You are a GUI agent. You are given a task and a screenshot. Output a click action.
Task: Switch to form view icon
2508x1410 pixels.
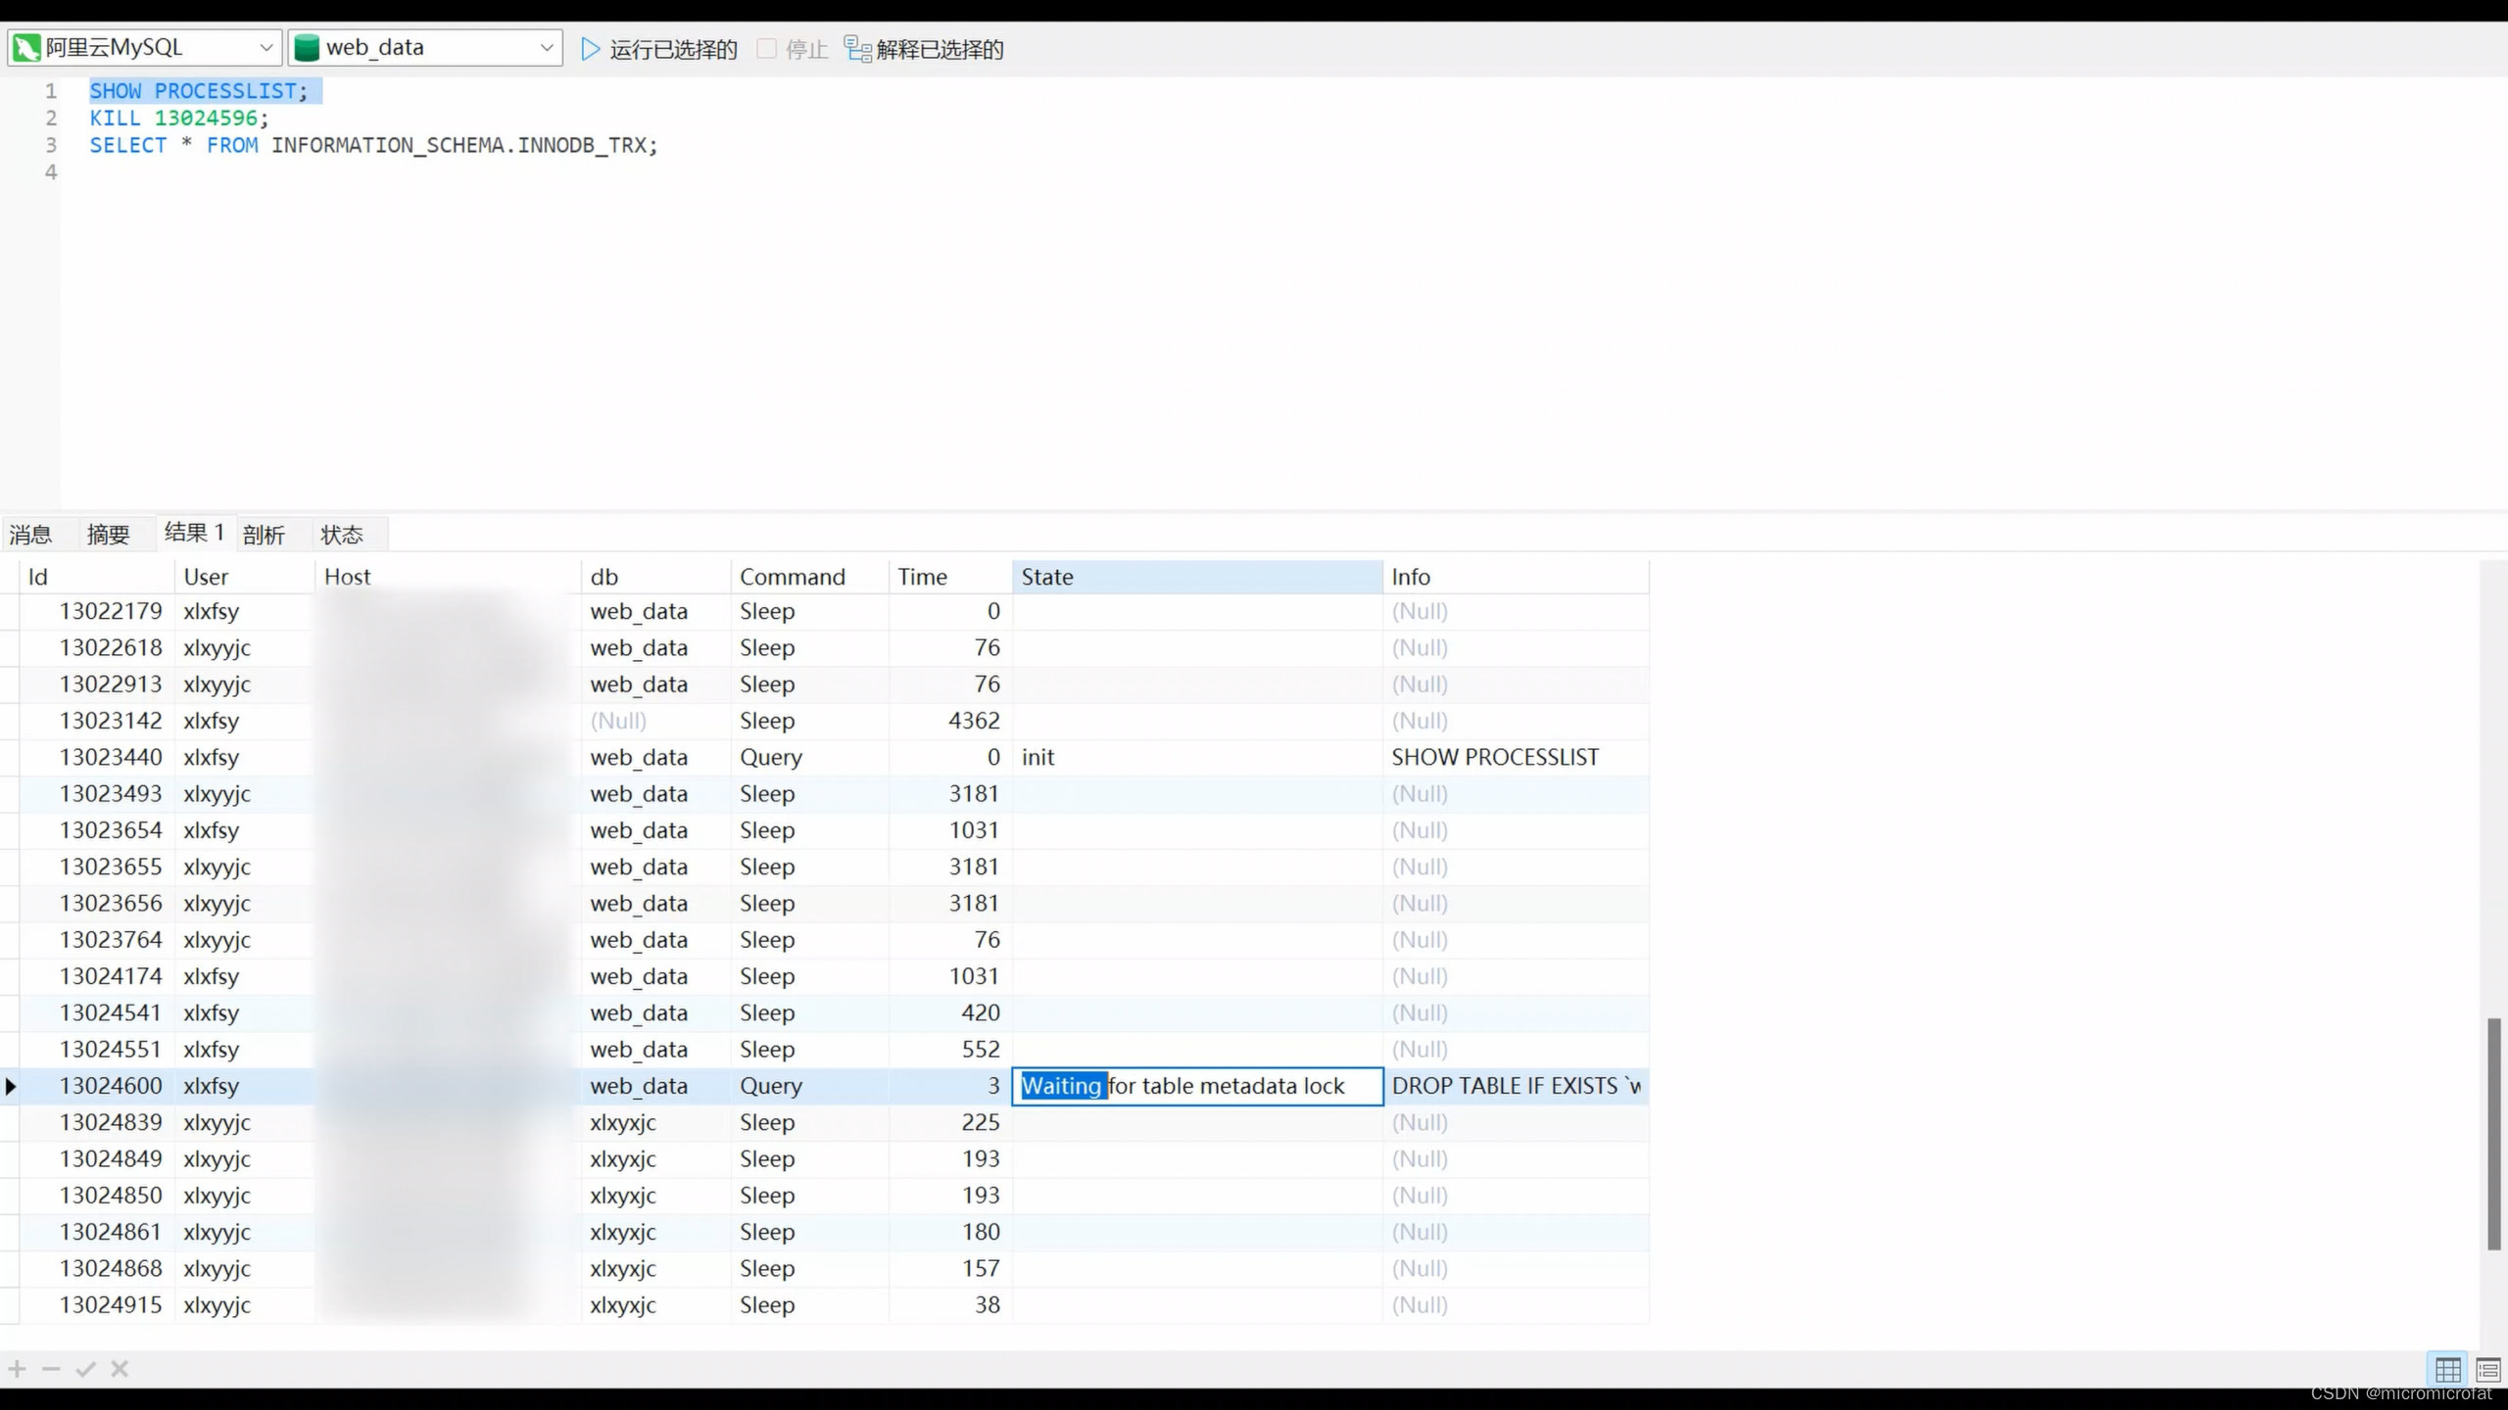(2488, 1370)
